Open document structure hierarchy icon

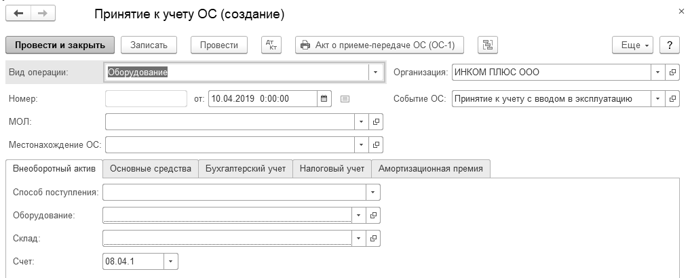(486, 45)
